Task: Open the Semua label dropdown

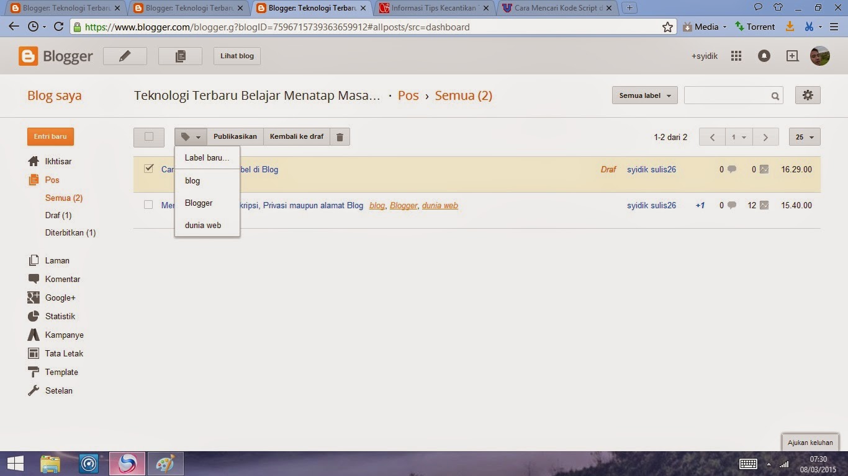Action: click(645, 95)
